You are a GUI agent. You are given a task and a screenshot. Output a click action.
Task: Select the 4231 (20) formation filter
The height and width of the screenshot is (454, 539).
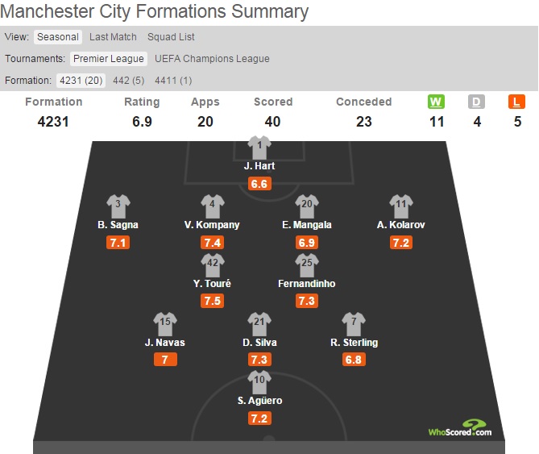point(78,81)
